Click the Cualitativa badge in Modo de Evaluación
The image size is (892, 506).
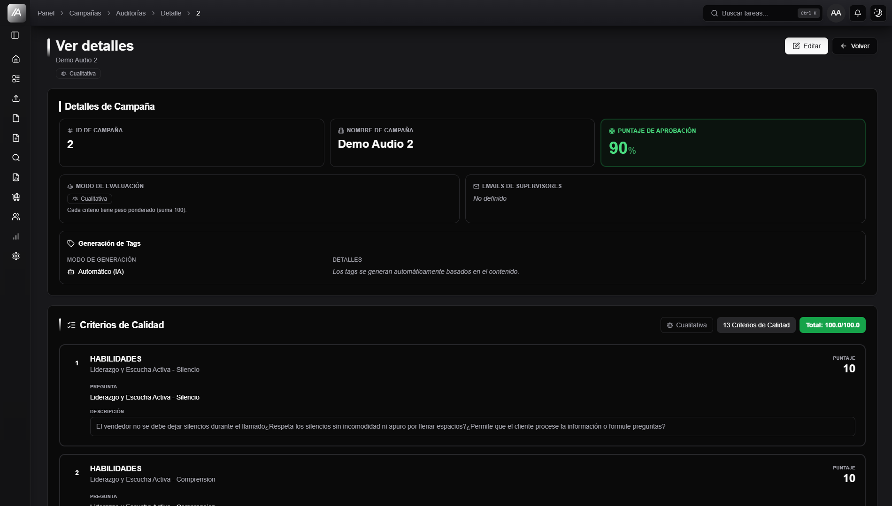[90, 199]
